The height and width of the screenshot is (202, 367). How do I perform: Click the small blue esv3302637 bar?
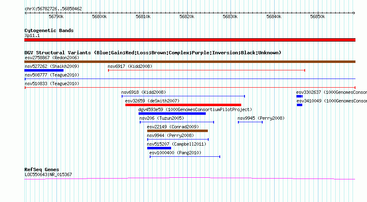click(299, 96)
